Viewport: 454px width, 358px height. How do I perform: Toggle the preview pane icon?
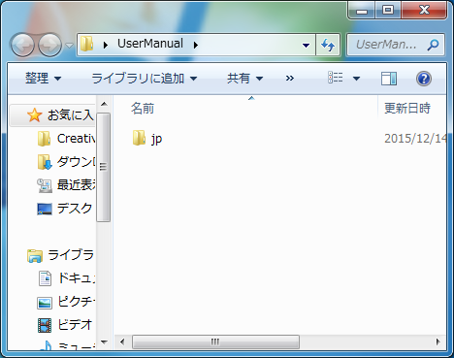click(x=389, y=79)
